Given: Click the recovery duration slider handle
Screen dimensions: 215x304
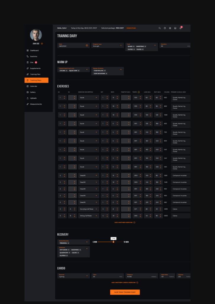Looking at the screenshot, I should [113, 242].
